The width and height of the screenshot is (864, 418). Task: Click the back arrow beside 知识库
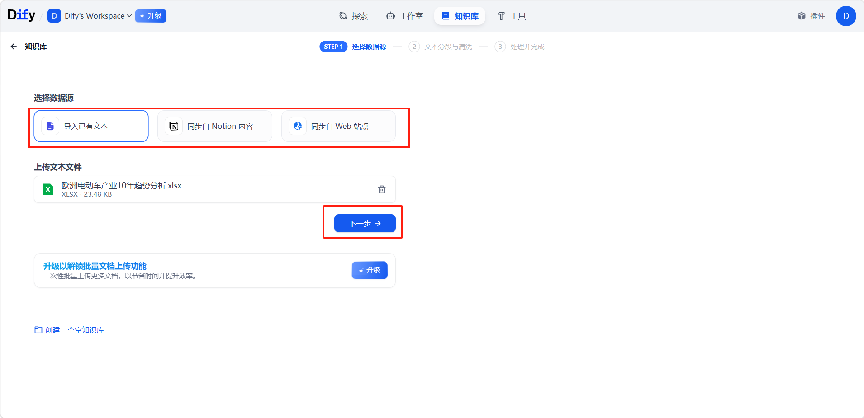coord(14,47)
